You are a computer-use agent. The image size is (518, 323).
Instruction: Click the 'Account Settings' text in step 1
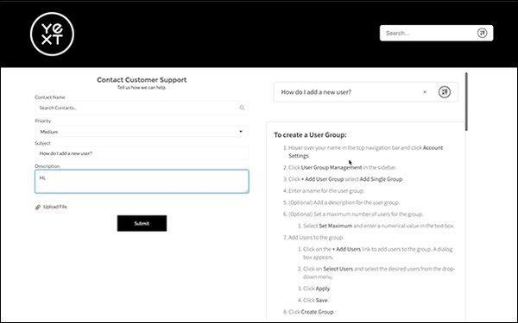coord(366,152)
